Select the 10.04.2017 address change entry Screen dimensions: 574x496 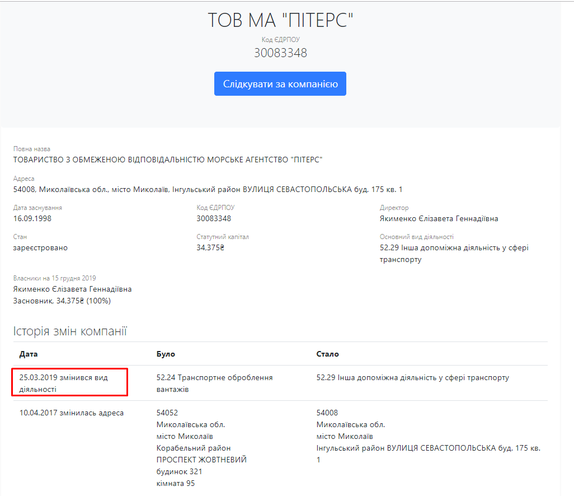pyautogui.click(x=72, y=413)
